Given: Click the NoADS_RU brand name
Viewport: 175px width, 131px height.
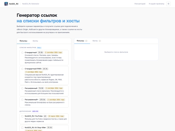Looking at the screenshot, I should (14, 4).
